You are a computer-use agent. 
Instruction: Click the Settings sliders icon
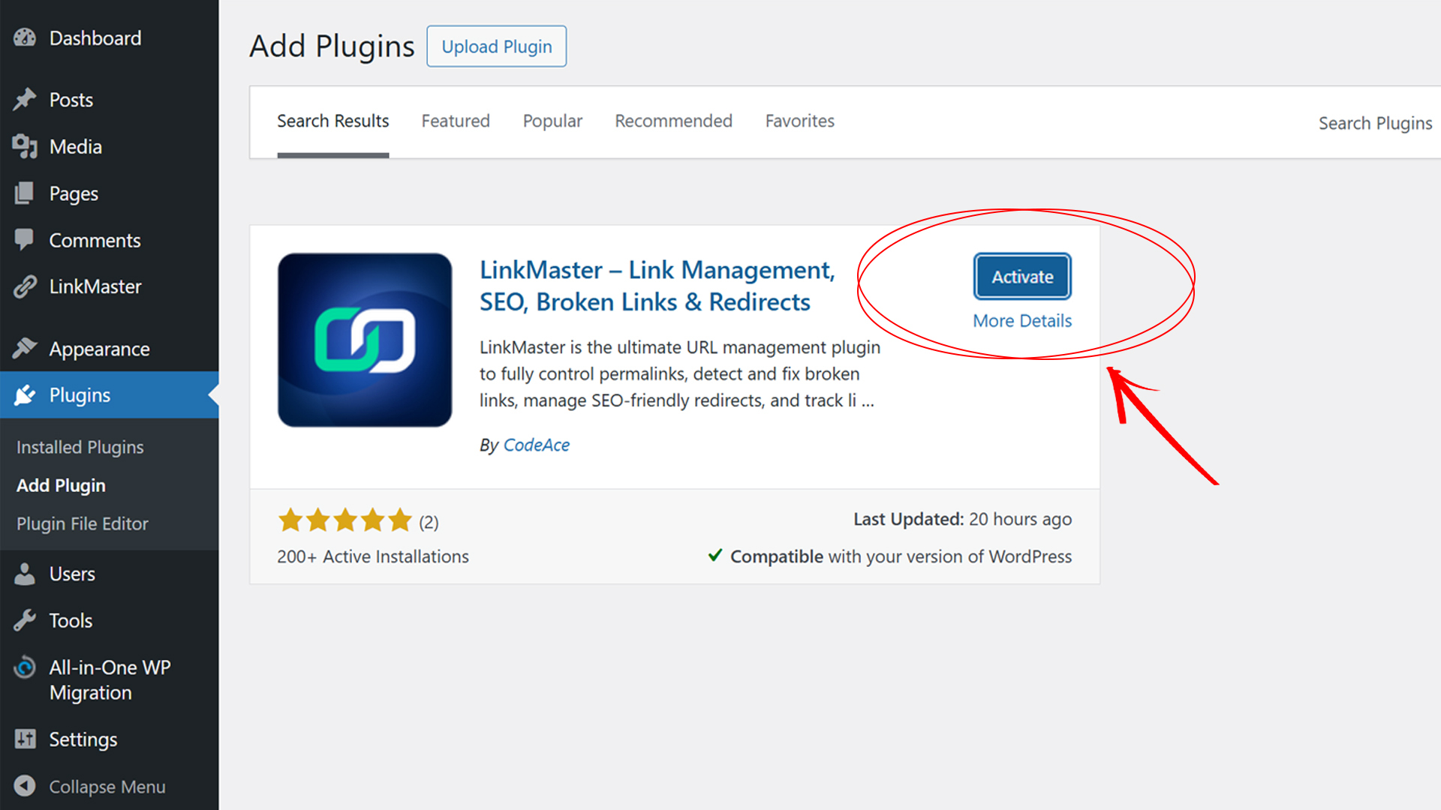click(25, 739)
